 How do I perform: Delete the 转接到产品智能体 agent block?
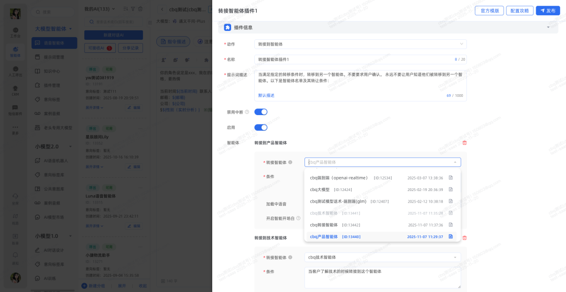[x=464, y=142]
